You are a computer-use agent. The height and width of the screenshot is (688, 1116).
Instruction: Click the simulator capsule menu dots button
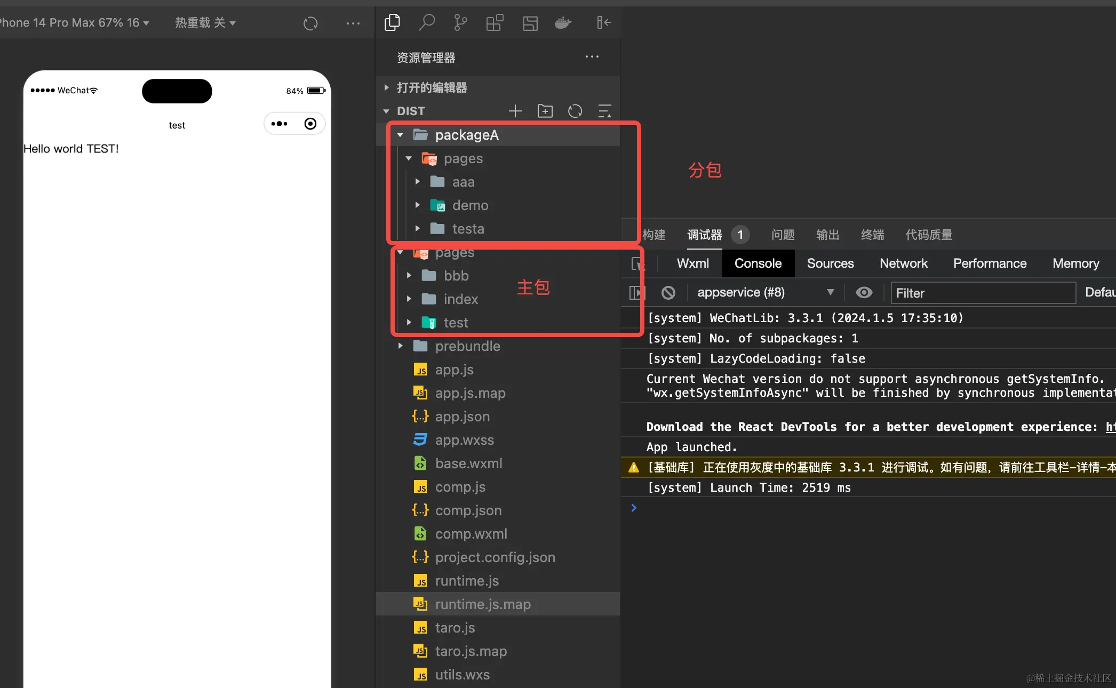280,124
